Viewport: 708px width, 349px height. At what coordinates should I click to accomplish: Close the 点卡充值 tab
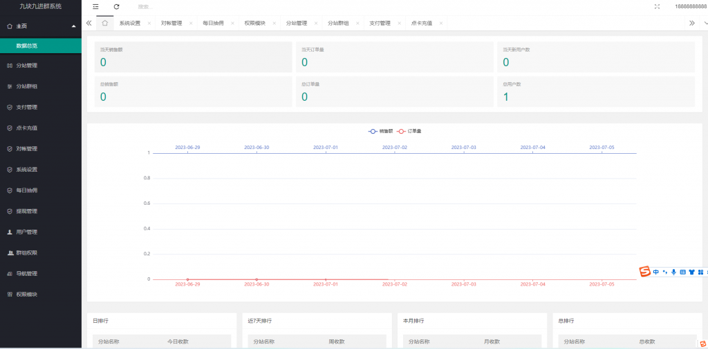click(440, 23)
